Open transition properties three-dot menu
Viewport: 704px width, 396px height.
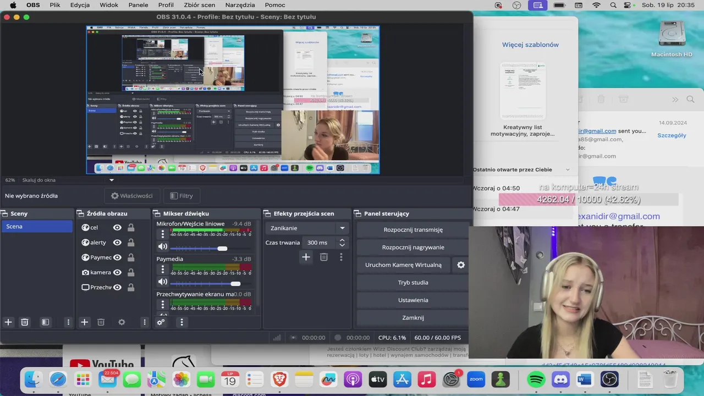341,257
